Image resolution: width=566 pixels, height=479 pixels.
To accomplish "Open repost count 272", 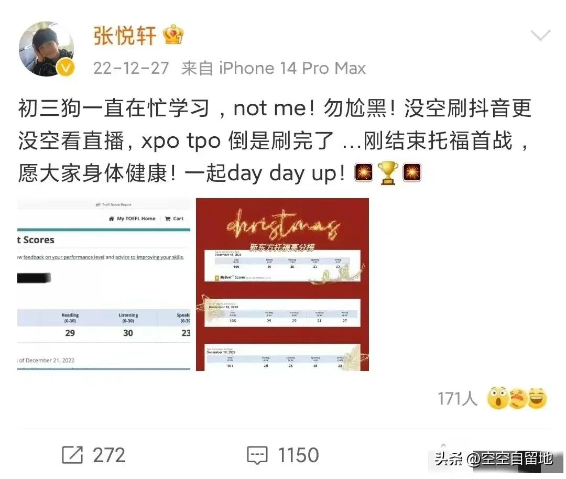I will coord(109,455).
